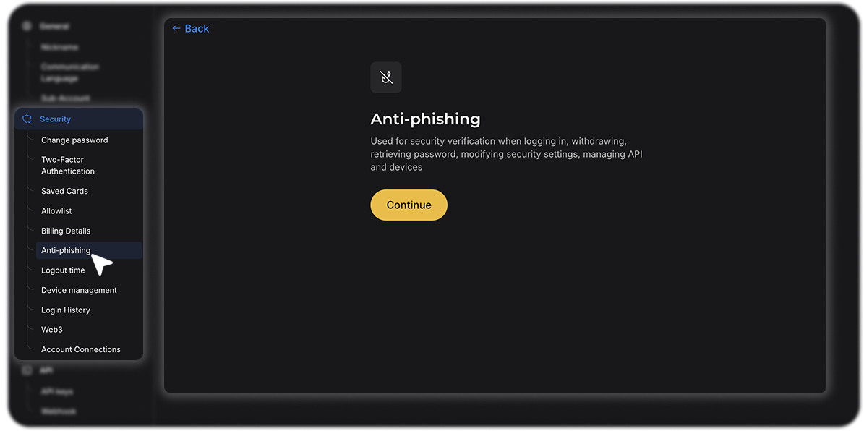Viewport: 864px width, 431px height.
Task: Navigate to Device management
Action: click(x=79, y=291)
